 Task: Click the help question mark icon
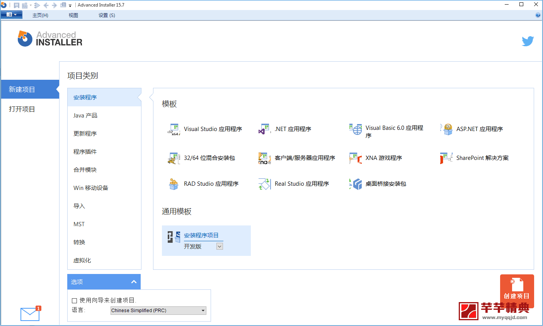(538, 15)
